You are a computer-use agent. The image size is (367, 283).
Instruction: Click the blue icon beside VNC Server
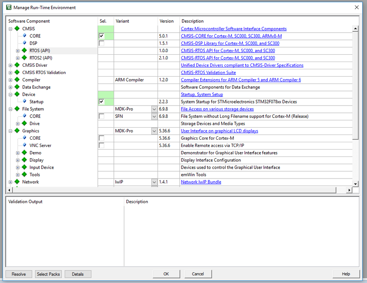pyautogui.click(x=25, y=145)
